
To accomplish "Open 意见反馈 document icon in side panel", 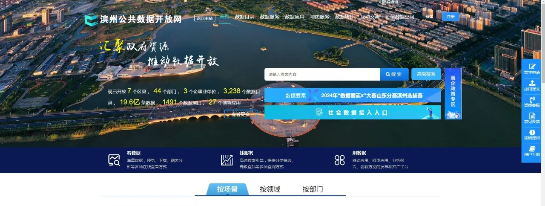I will (532, 116).
